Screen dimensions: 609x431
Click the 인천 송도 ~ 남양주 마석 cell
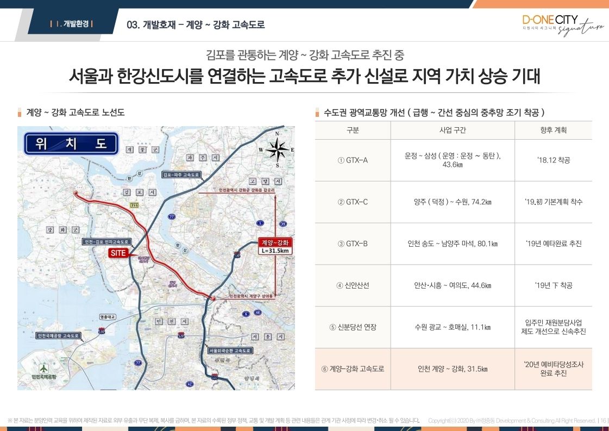tap(453, 243)
